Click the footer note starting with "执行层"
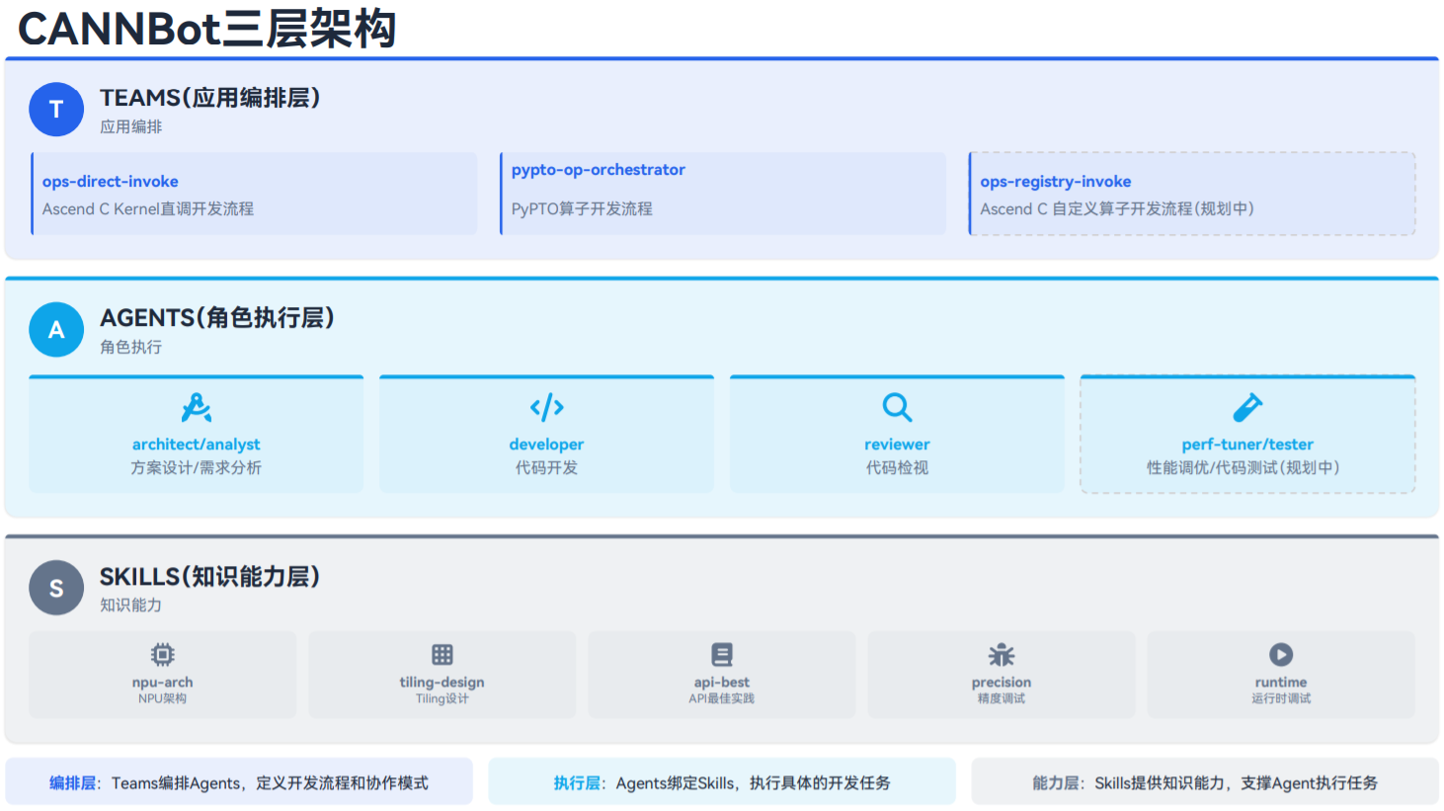This screenshot has width=1444, height=811. [x=722, y=783]
